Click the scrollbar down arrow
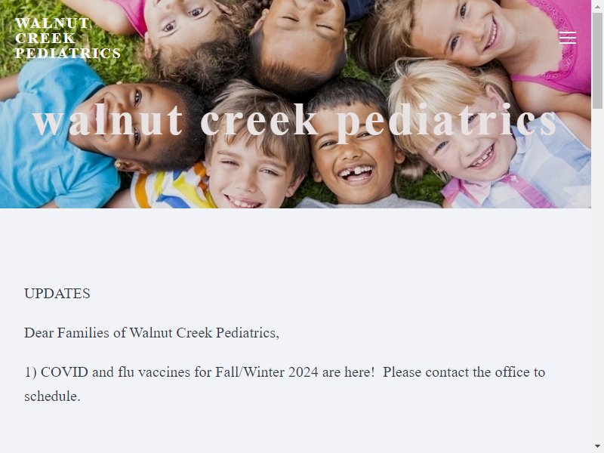The width and height of the screenshot is (604, 453). tap(597, 446)
